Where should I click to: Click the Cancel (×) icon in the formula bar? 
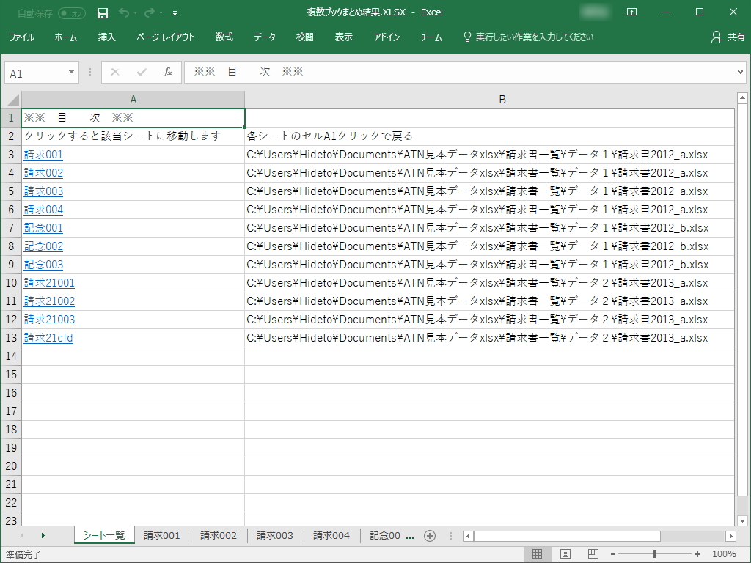pyautogui.click(x=114, y=72)
